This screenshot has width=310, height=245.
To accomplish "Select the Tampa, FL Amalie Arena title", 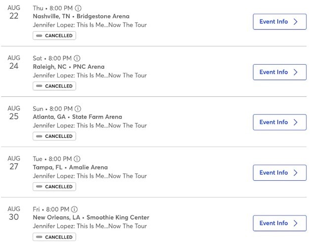I will click(x=70, y=167).
